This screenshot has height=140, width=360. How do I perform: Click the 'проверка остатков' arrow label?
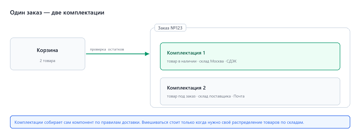pyautogui.click(x=107, y=49)
